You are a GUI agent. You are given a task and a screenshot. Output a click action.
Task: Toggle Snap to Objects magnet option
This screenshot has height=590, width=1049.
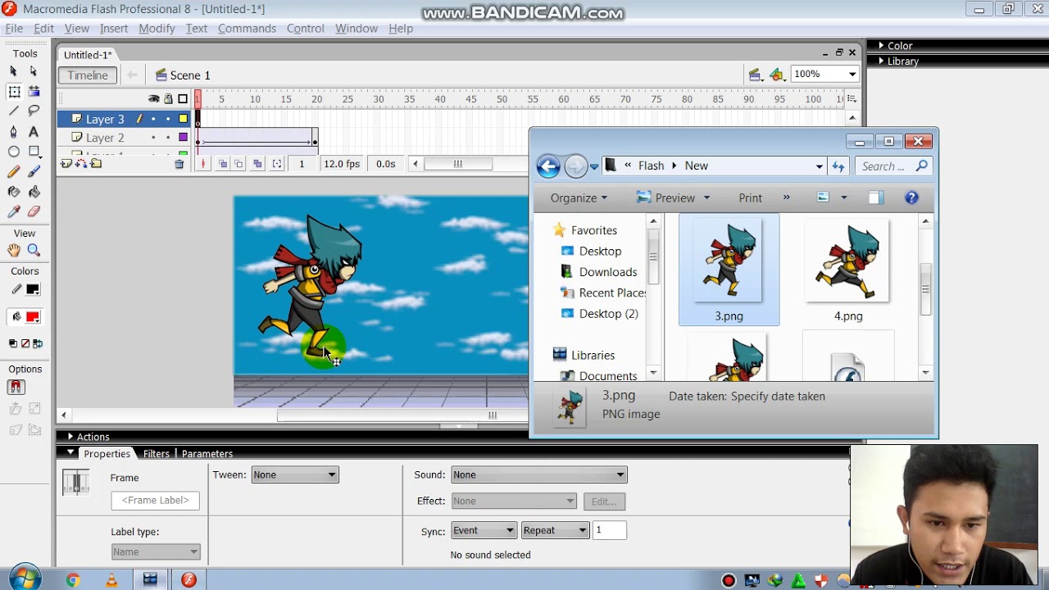(x=16, y=387)
